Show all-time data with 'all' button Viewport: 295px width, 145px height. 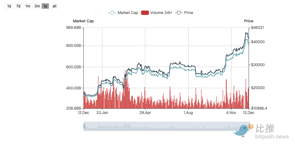[x=54, y=6]
